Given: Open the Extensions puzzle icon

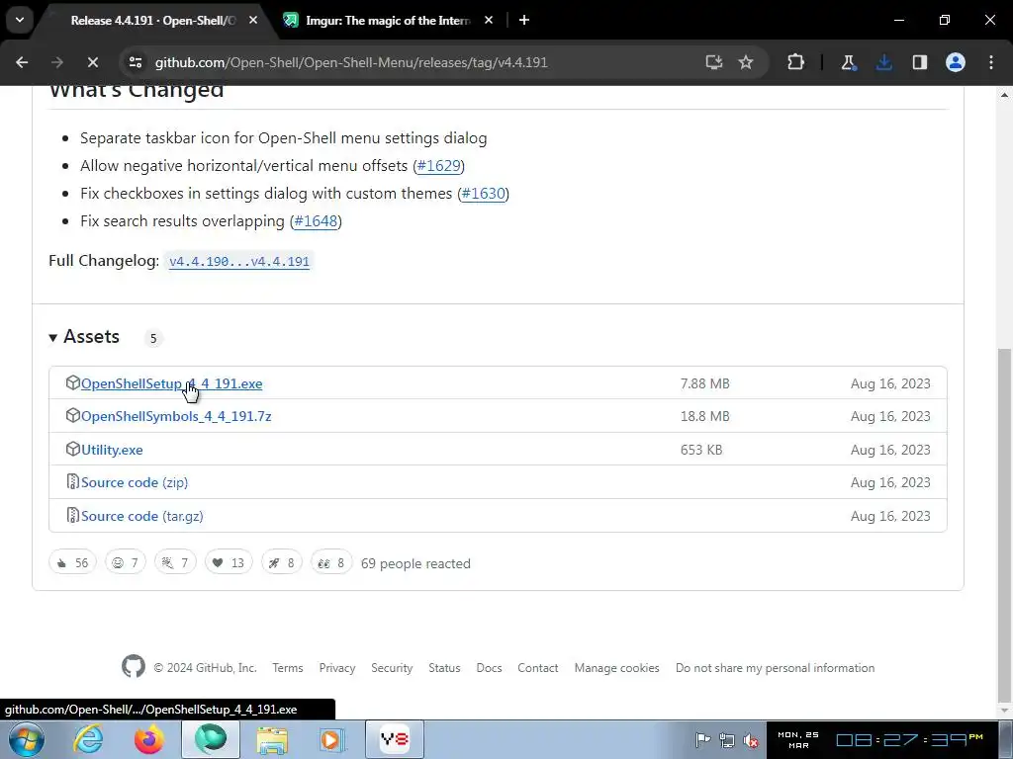Looking at the screenshot, I should (796, 62).
